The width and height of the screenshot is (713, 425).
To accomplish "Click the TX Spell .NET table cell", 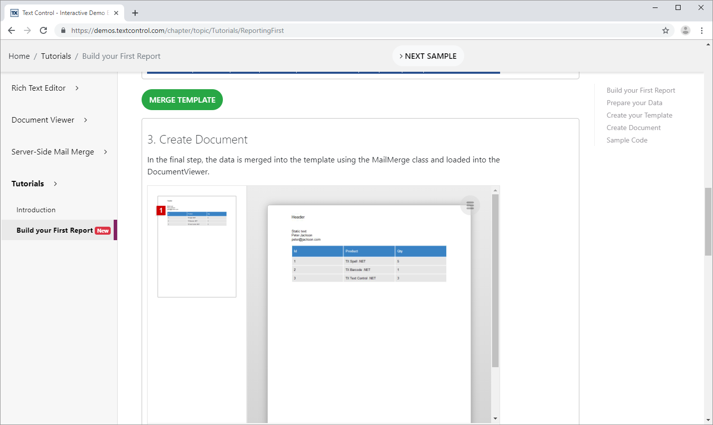I will click(369, 261).
